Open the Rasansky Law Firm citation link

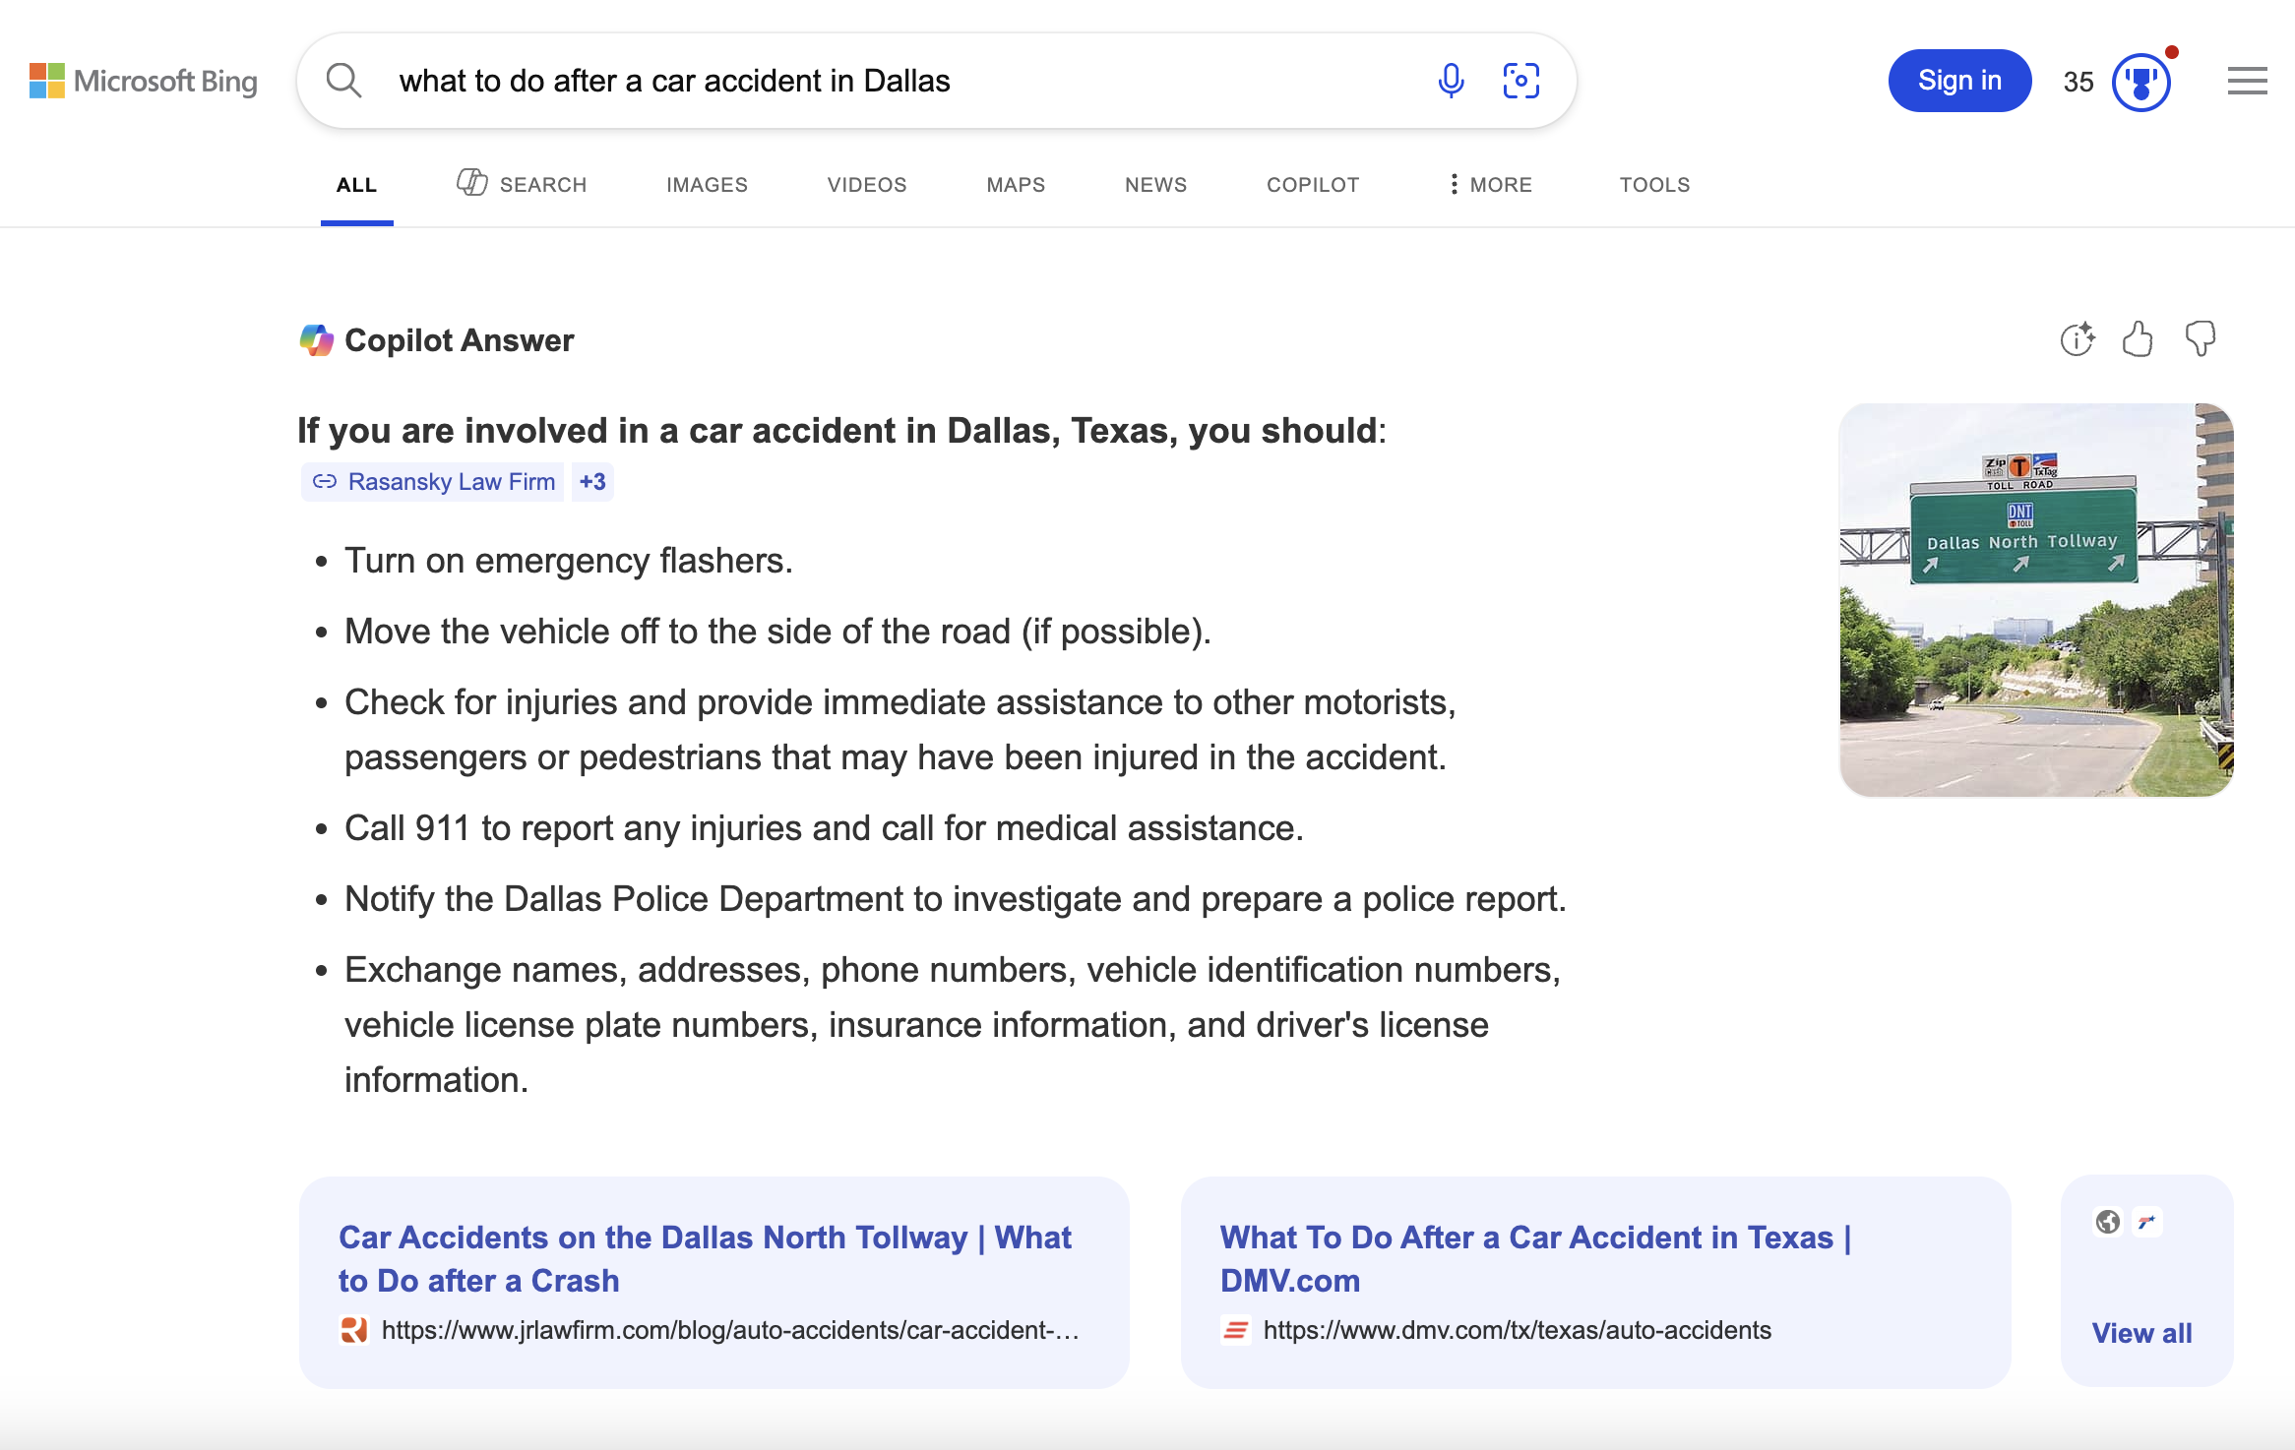pos(432,482)
